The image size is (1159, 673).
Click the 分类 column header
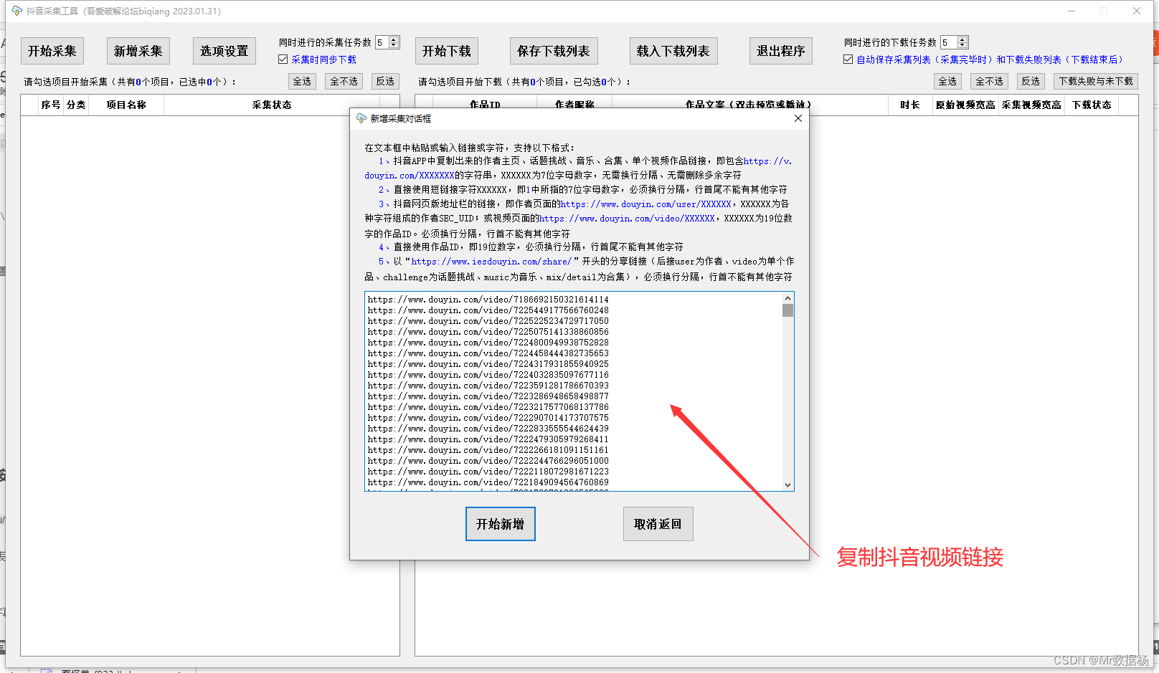point(76,105)
